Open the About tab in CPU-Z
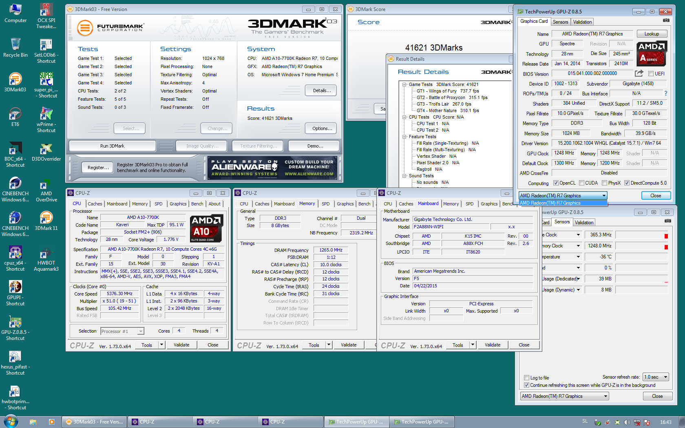 pos(214,204)
